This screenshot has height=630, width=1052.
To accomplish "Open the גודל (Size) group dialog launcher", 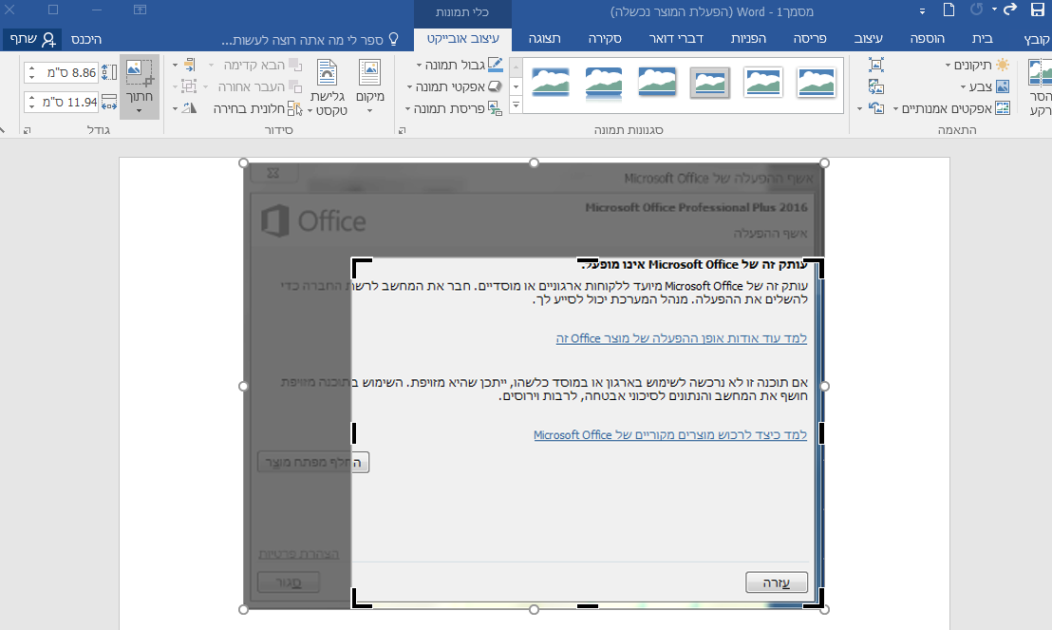I will click(x=28, y=130).
